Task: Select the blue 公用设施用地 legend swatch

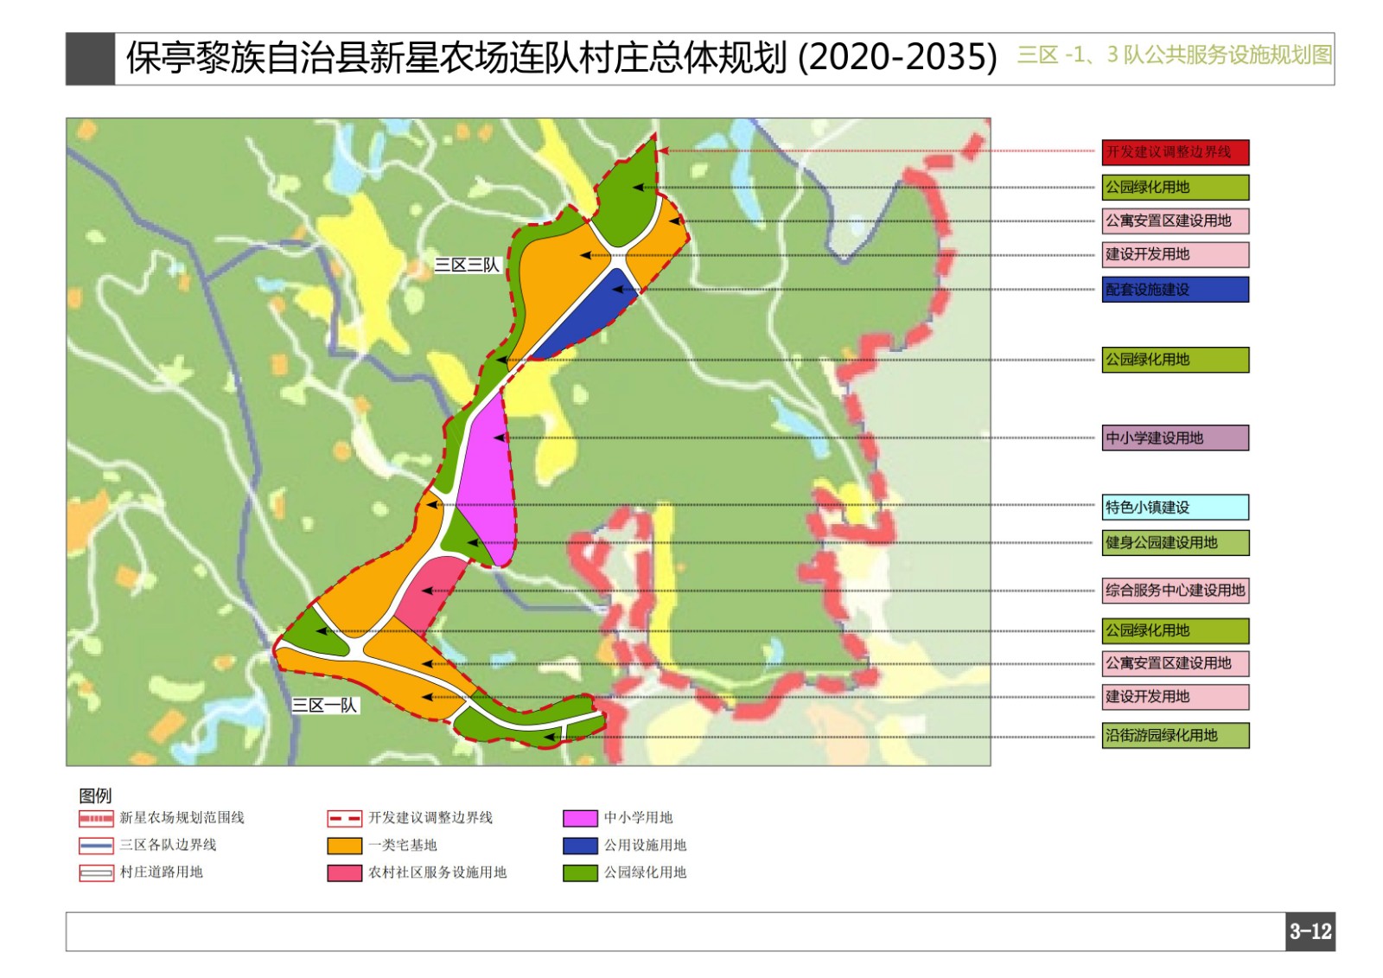Action: (x=580, y=846)
